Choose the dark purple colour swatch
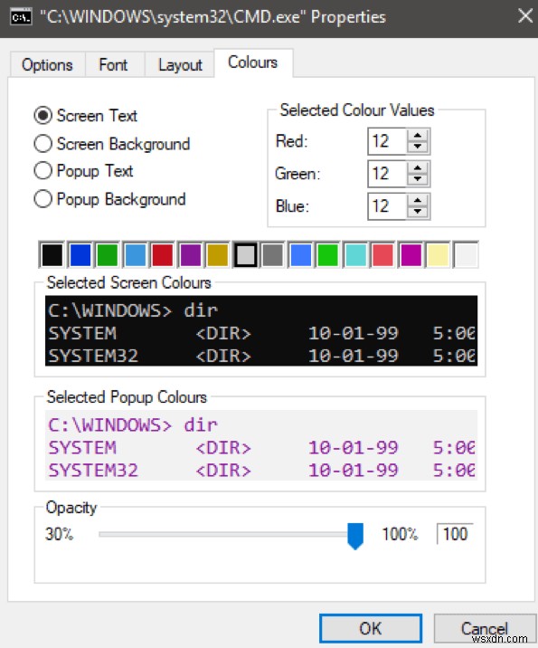Screen dimensions: 538x648 click(190, 254)
